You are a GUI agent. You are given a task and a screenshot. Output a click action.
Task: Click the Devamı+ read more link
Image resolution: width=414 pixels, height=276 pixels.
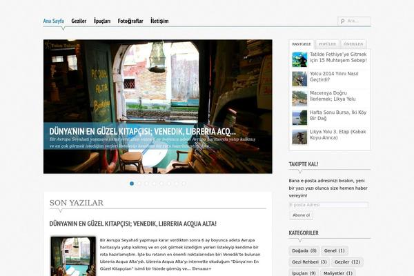(201, 269)
